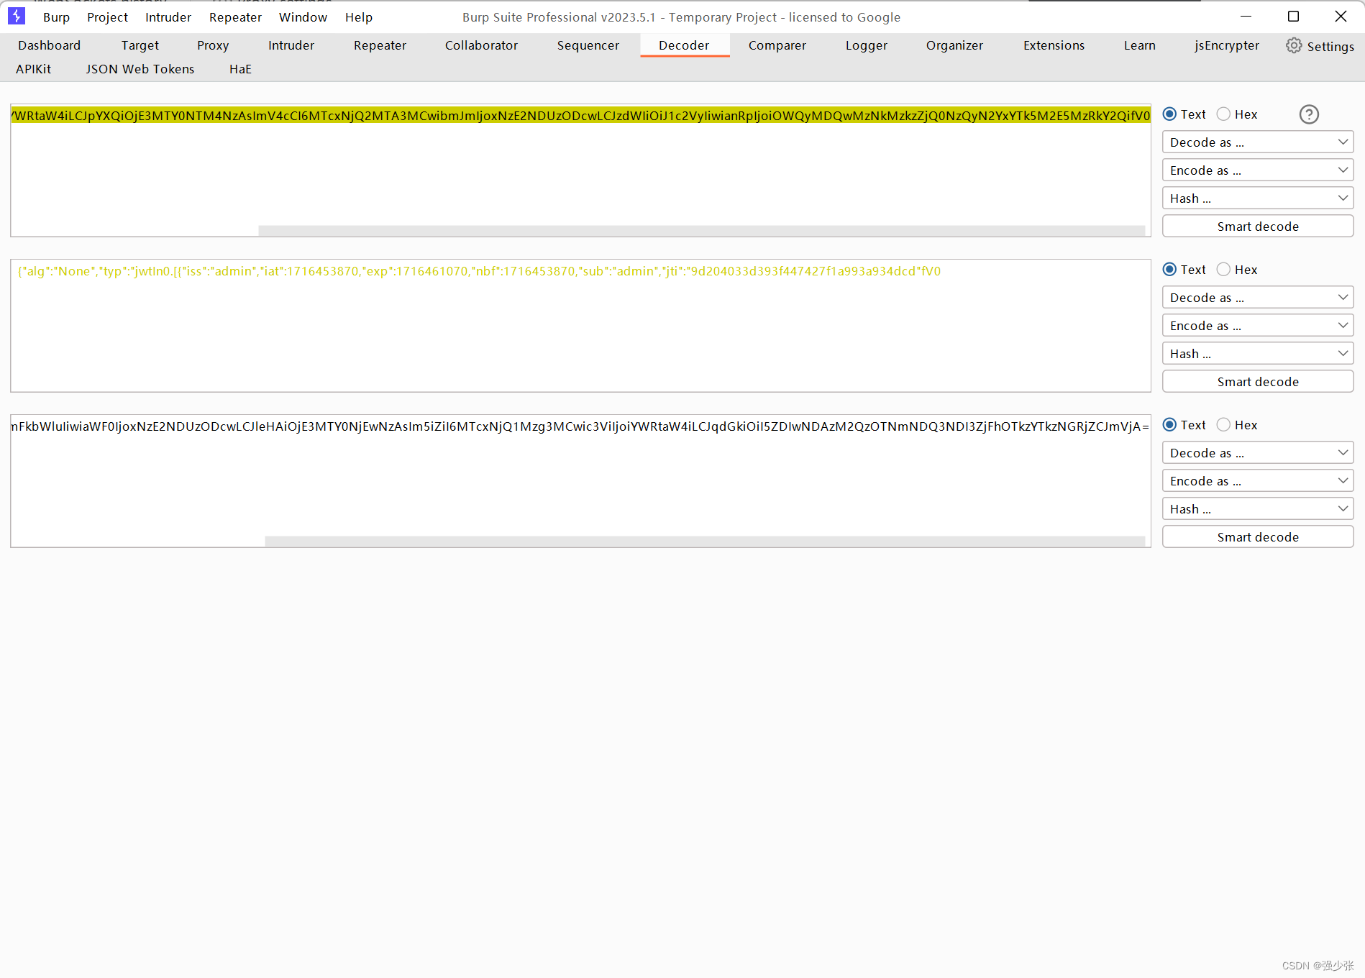Image resolution: width=1365 pixels, height=978 pixels.
Task: Click the decoded JSON text in second panel
Action: pos(479,271)
